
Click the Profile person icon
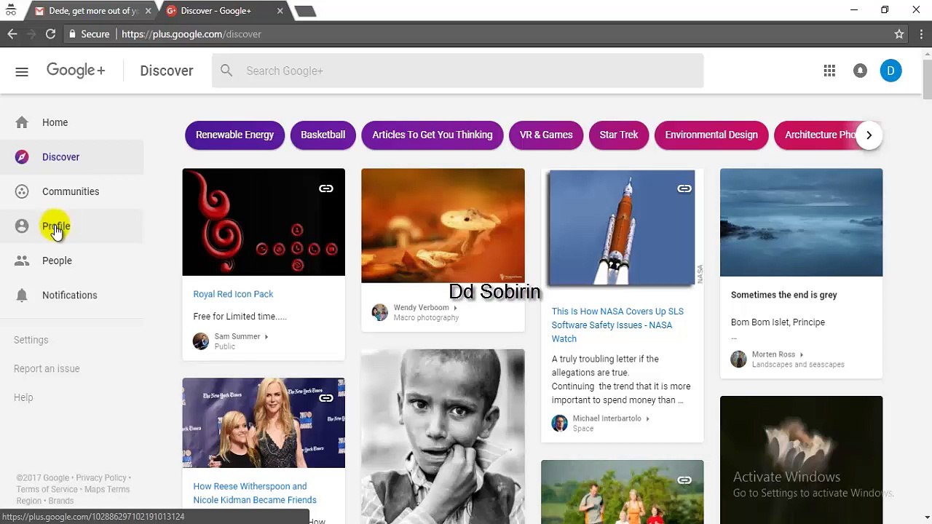[22, 226]
